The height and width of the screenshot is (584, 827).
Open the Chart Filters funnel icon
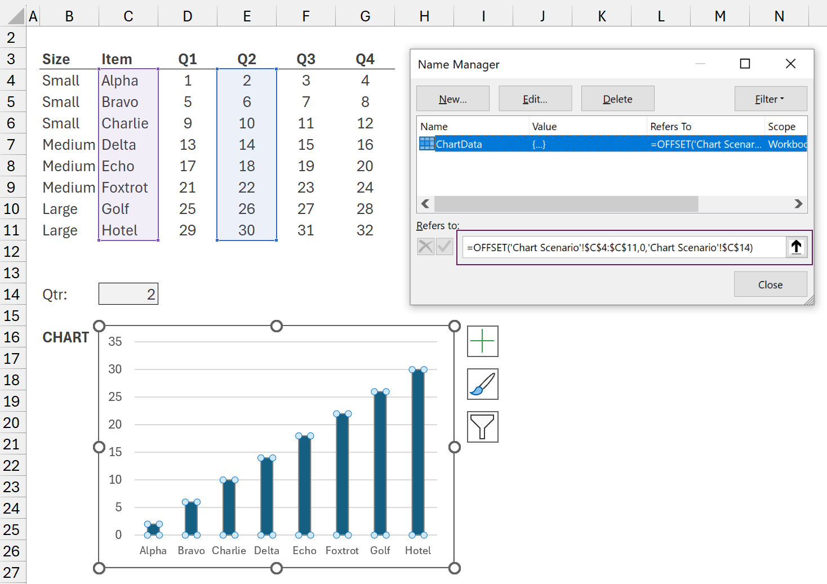click(x=482, y=427)
